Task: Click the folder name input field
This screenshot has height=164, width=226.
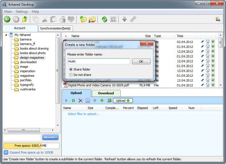Action: 99,61
